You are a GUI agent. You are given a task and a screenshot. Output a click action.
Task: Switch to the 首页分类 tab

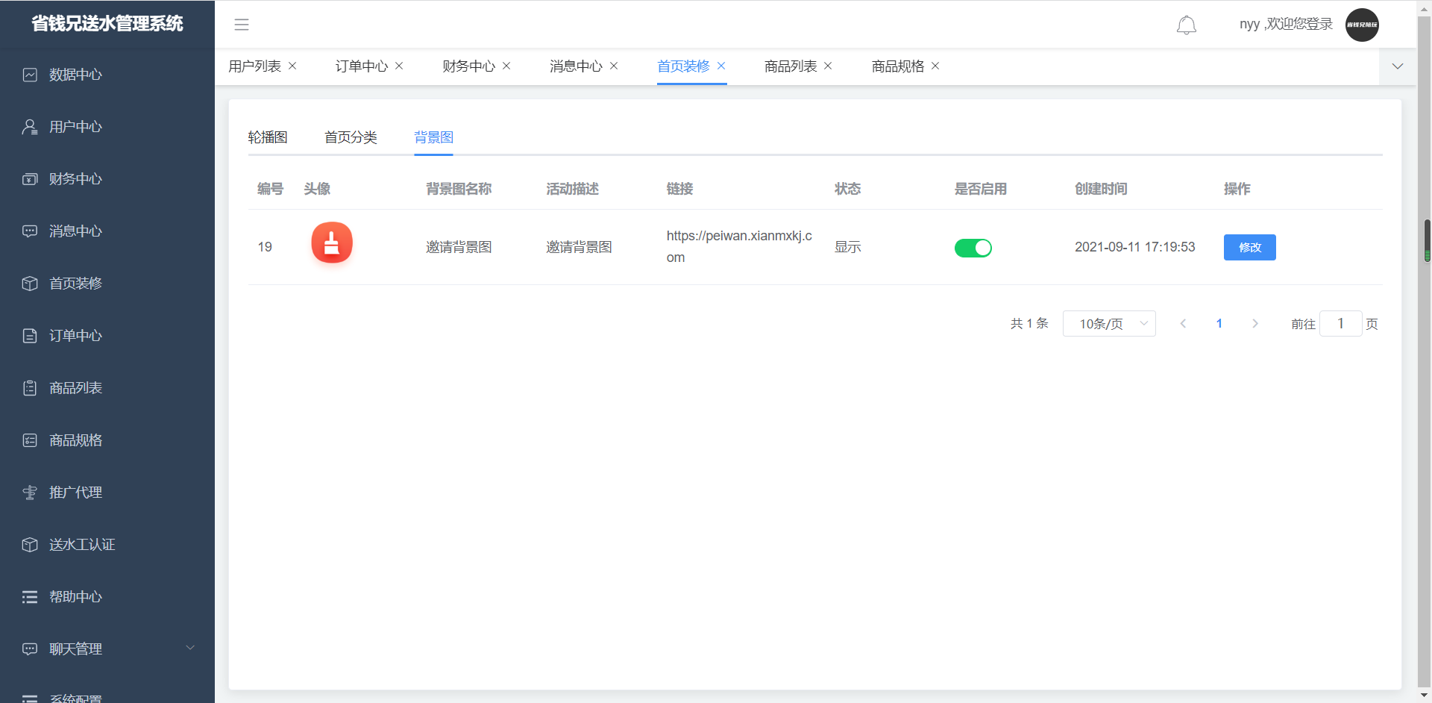(351, 137)
